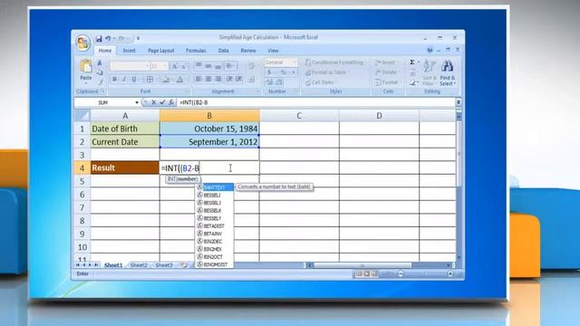Open the Name Box dropdown arrow

(137, 102)
